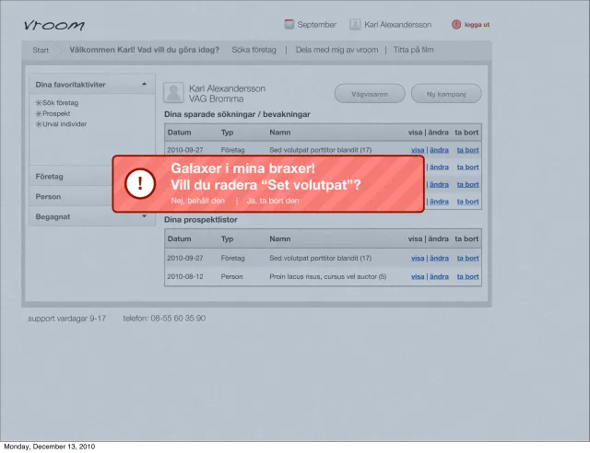This screenshot has height=453, width=590.
Task: Click the red logga ut icon
Action: [456, 25]
